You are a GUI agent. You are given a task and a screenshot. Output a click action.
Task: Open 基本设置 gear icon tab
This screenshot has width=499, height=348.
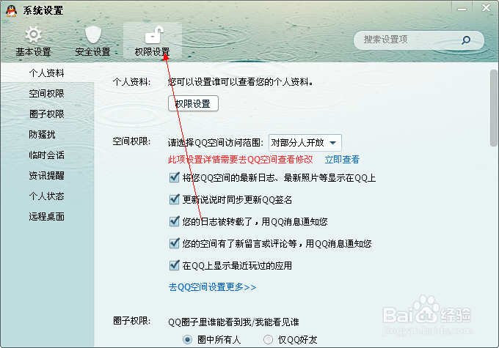(34, 42)
